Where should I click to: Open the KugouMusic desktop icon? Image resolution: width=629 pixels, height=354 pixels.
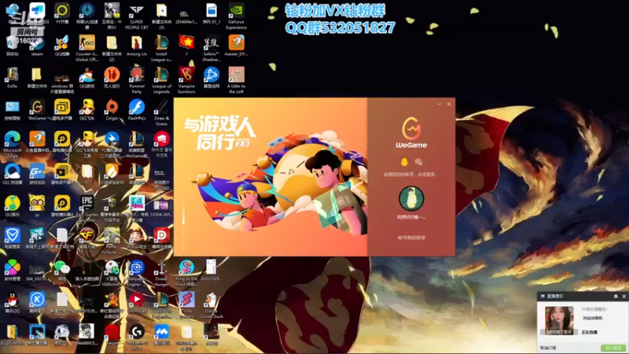(12, 335)
